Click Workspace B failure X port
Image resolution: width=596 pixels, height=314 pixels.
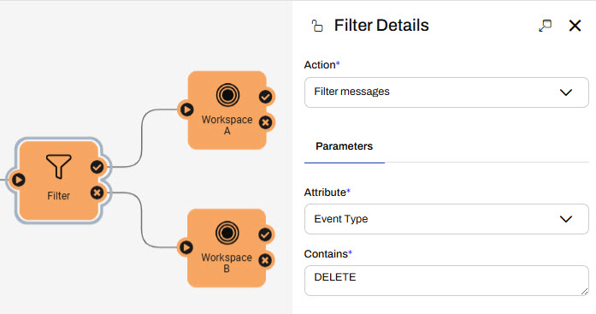(265, 260)
